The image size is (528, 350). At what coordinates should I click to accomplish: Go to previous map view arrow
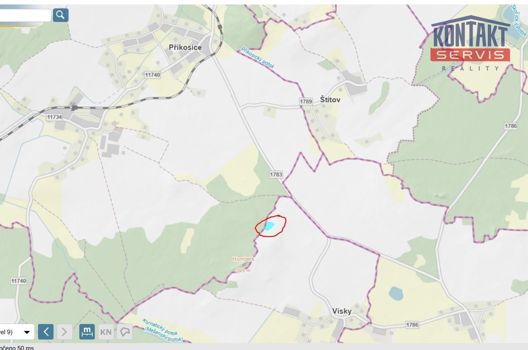tap(46, 332)
